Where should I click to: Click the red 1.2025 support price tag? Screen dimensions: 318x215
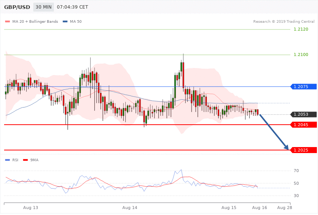[304, 150]
